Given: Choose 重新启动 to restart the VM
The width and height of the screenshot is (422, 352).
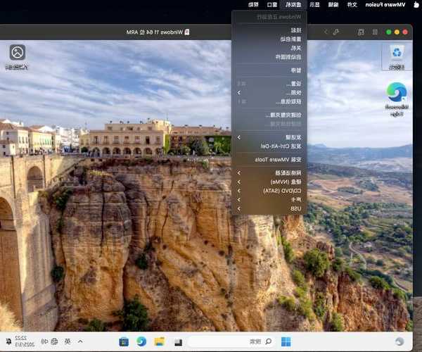Looking at the screenshot, I should (269, 39).
